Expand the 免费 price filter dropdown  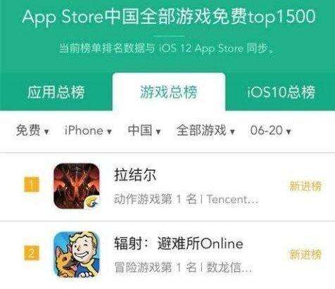pyautogui.click(x=32, y=130)
